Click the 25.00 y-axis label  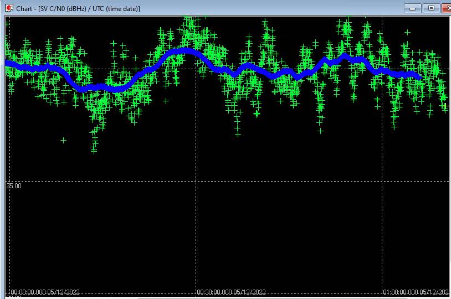(14, 186)
